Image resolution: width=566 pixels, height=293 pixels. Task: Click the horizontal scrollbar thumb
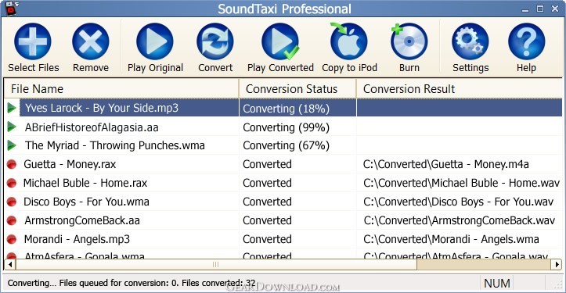(x=216, y=265)
